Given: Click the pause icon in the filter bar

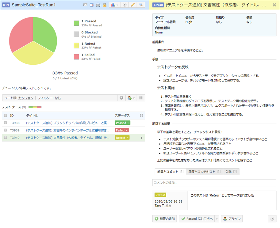Looking at the screenshot, I should pos(141,98).
